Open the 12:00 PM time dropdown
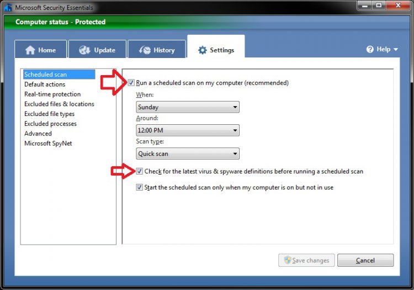The image size is (414, 290). pos(188,130)
